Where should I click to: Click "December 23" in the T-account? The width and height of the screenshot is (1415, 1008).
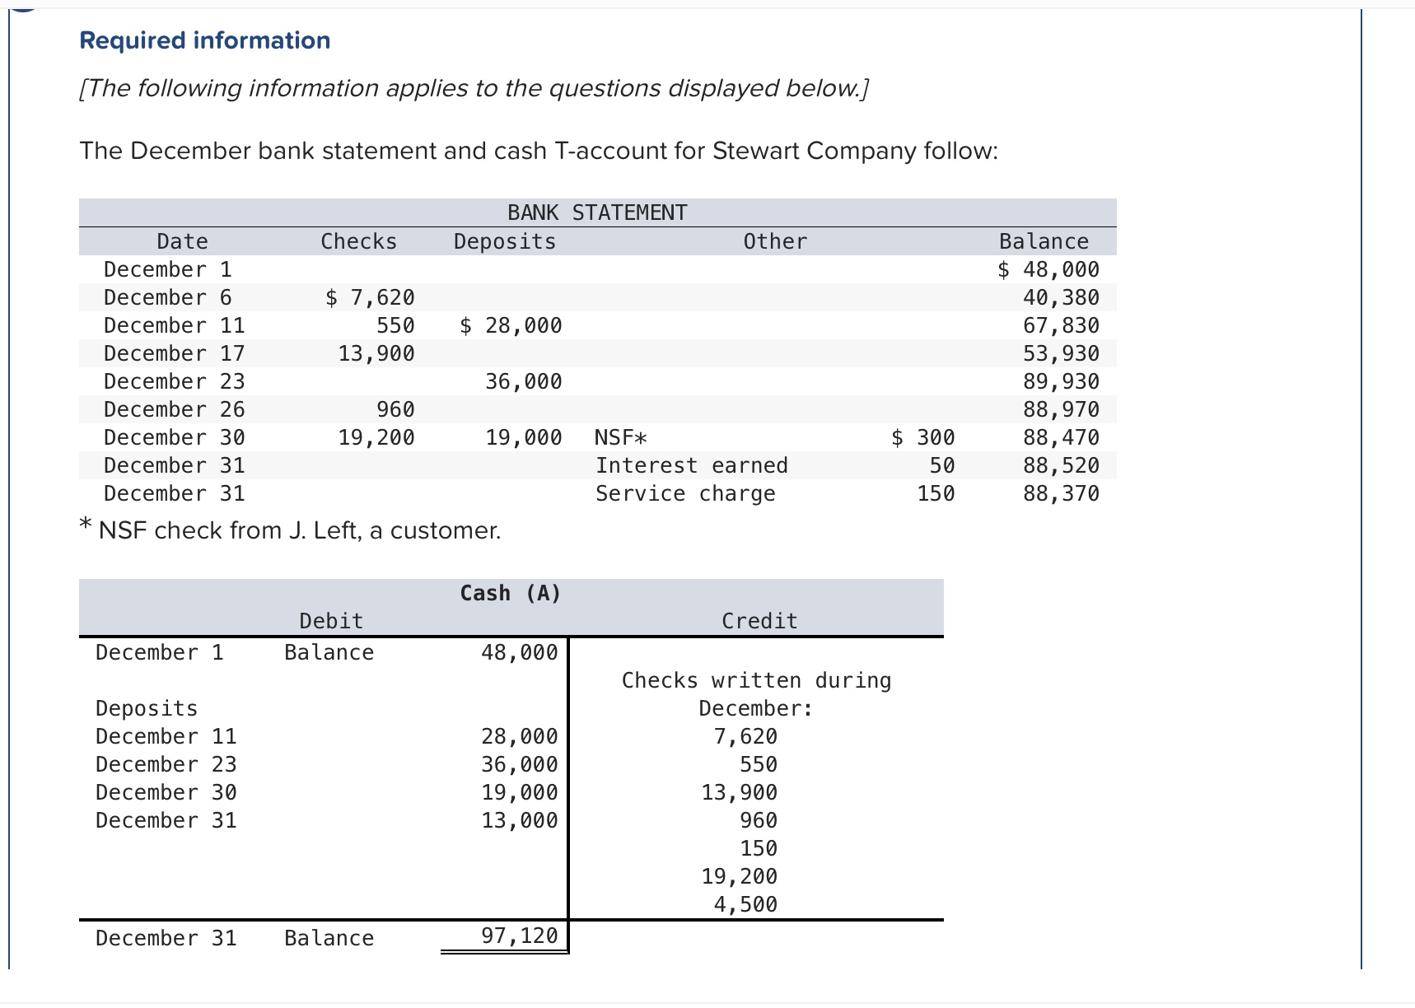(x=166, y=764)
